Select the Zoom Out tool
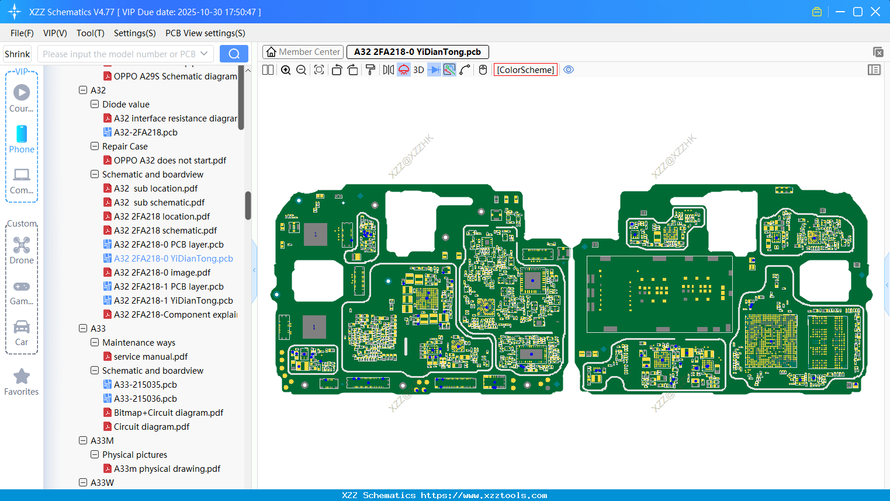Image resolution: width=890 pixels, height=501 pixels. point(300,69)
